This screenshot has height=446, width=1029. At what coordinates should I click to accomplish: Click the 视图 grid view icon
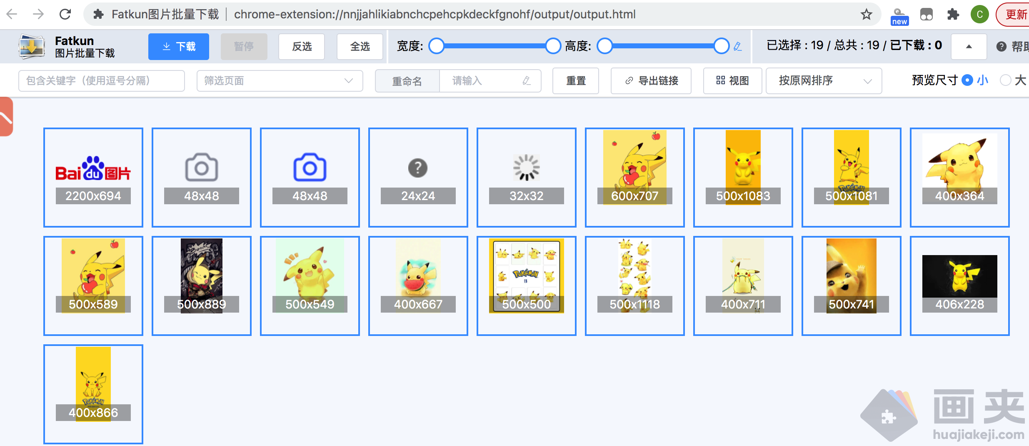pos(720,81)
